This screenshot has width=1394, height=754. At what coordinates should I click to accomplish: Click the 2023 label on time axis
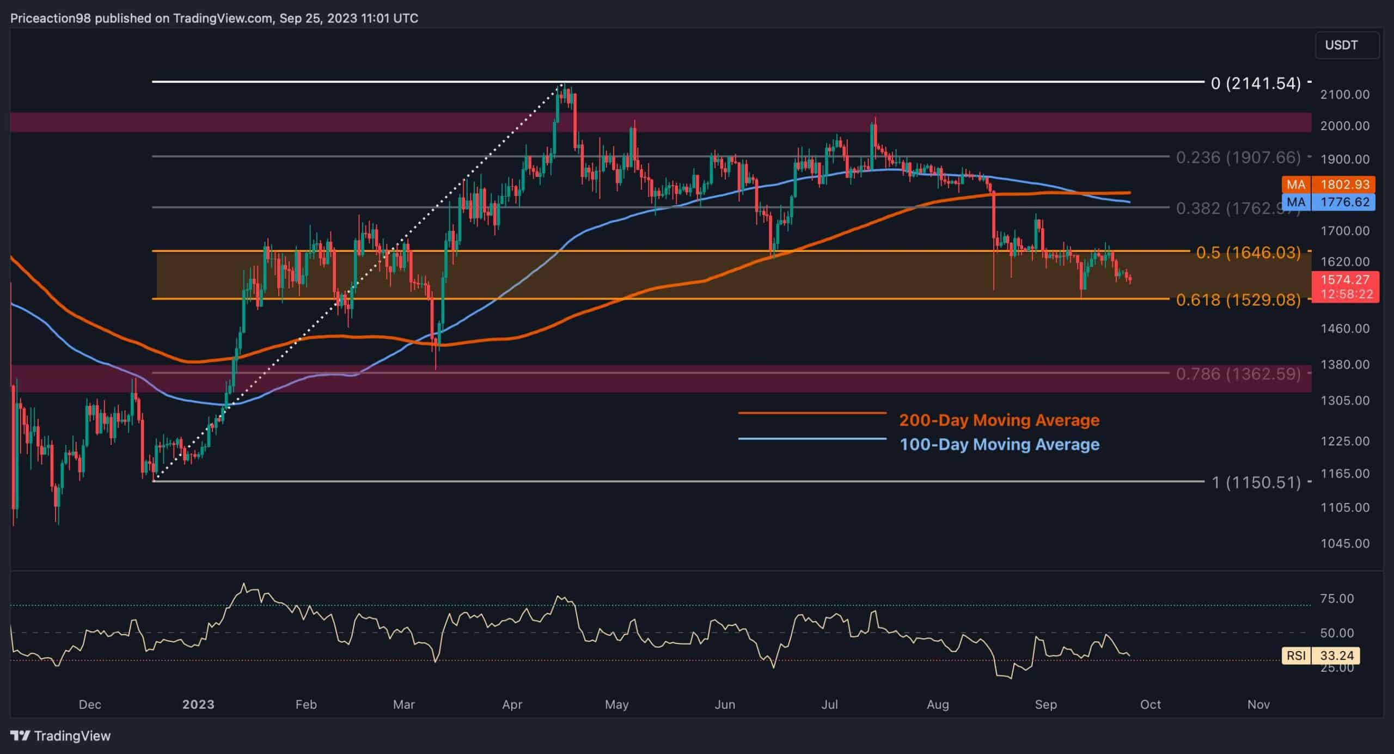click(198, 704)
